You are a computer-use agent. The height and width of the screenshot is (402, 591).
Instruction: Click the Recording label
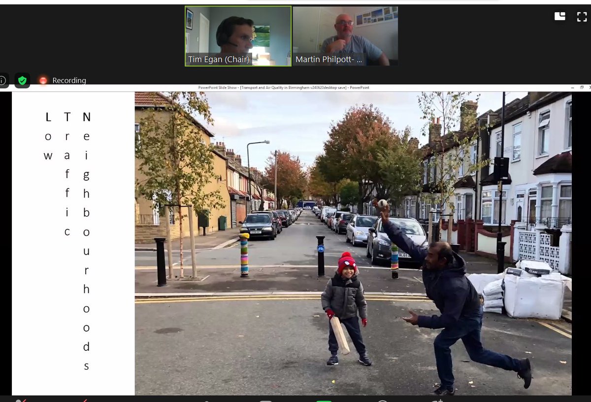[x=69, y=80]
